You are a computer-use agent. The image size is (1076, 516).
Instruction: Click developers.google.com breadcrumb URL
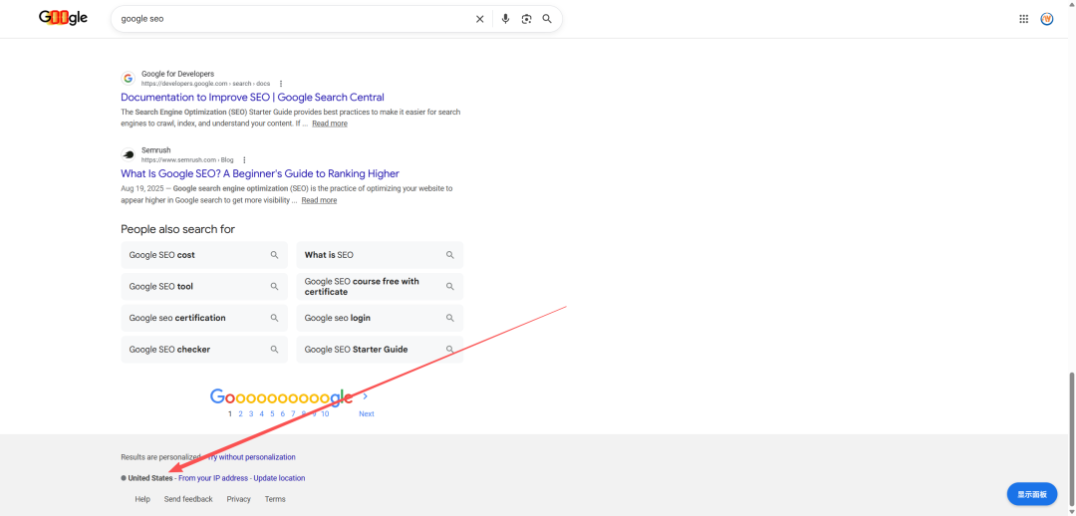[206, 84]
